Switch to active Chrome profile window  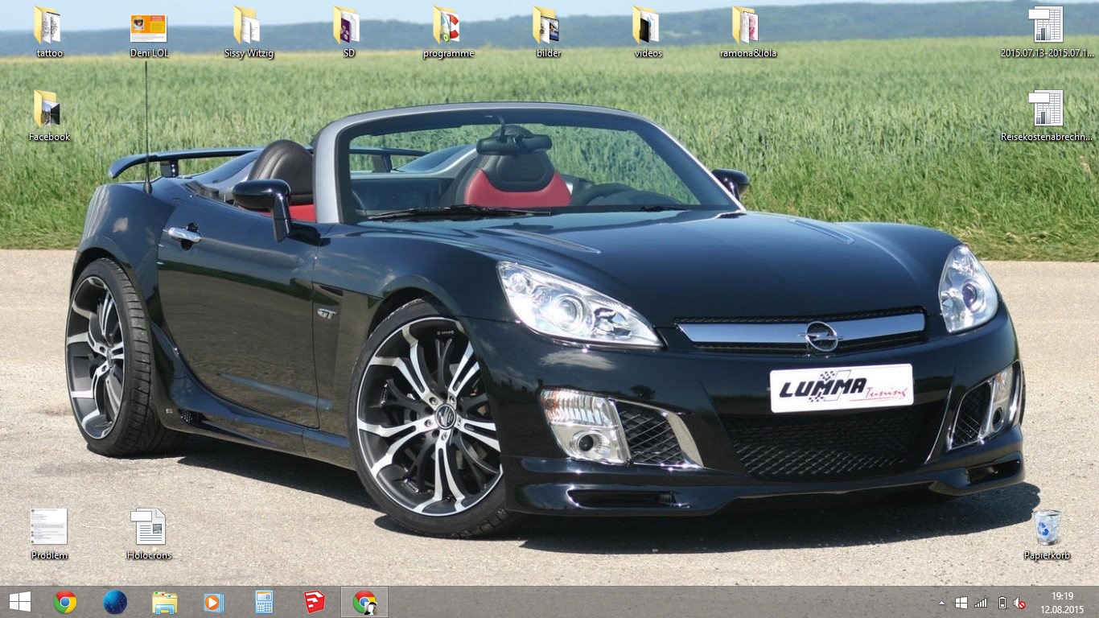coord(364,602)
